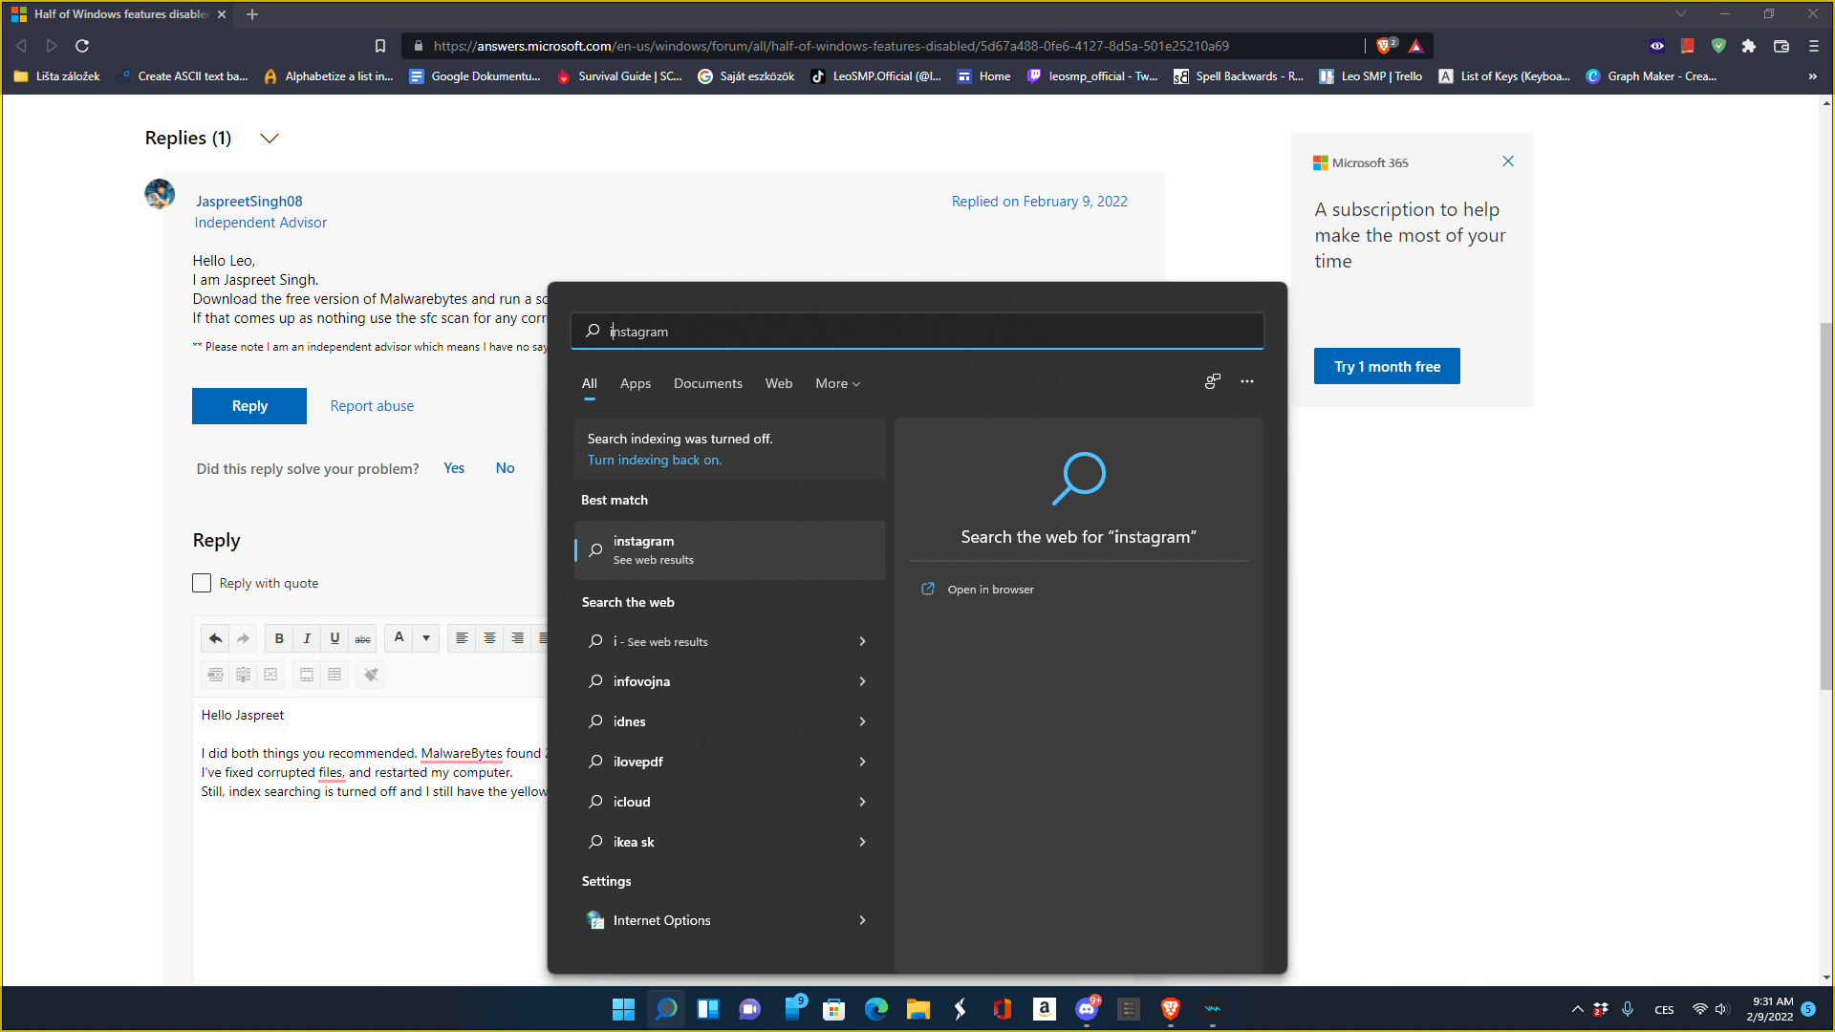The width and height of the screenshot is (1835, 1032).
Task: Click the search input containing instagram
Action: tap(917, 331)
